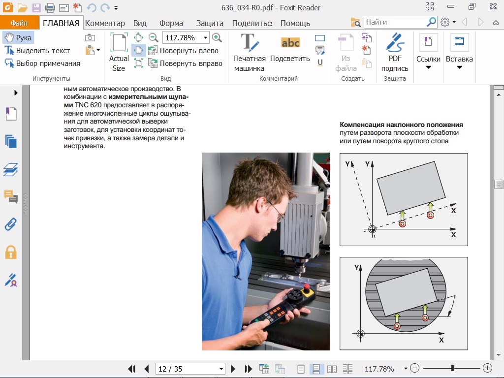The image size is (504, 378).
Task: Expand the page number dropdown
Action: (221, 369)
